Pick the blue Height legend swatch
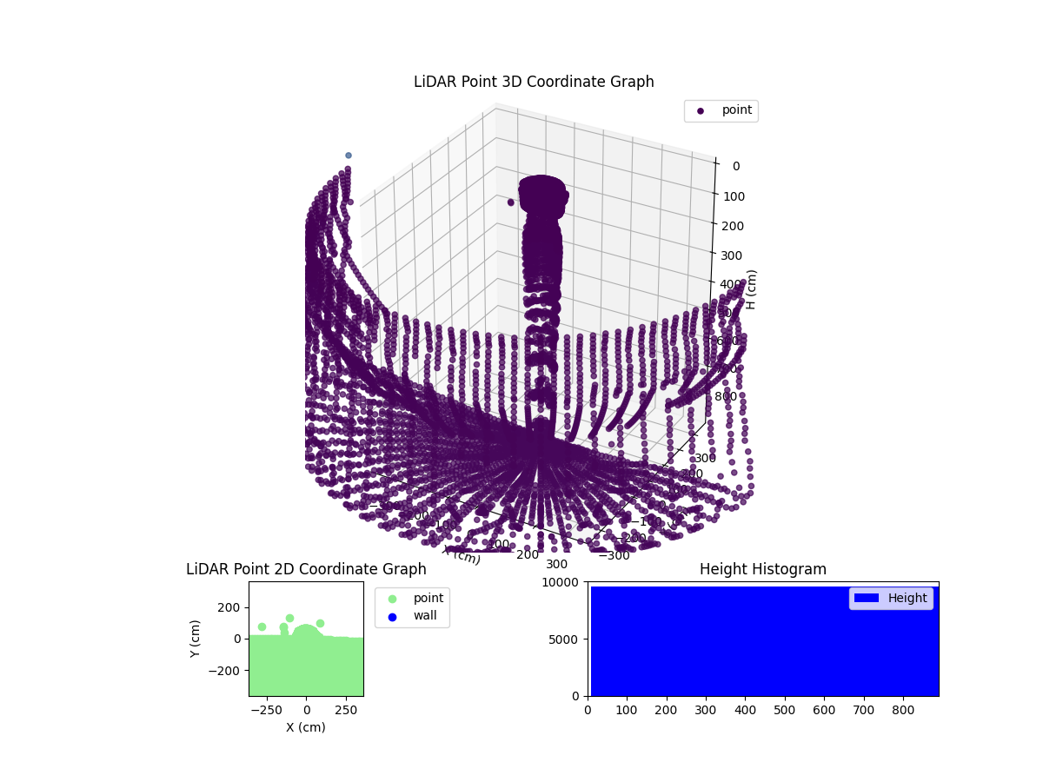The width and height of the screenshot is (1043, 782). click(867, 598)
